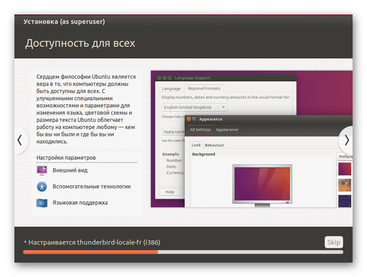The height and width of the screenshot is (277, 367).
Task: Click the Help button in Language Support
Action: (170, 192)
